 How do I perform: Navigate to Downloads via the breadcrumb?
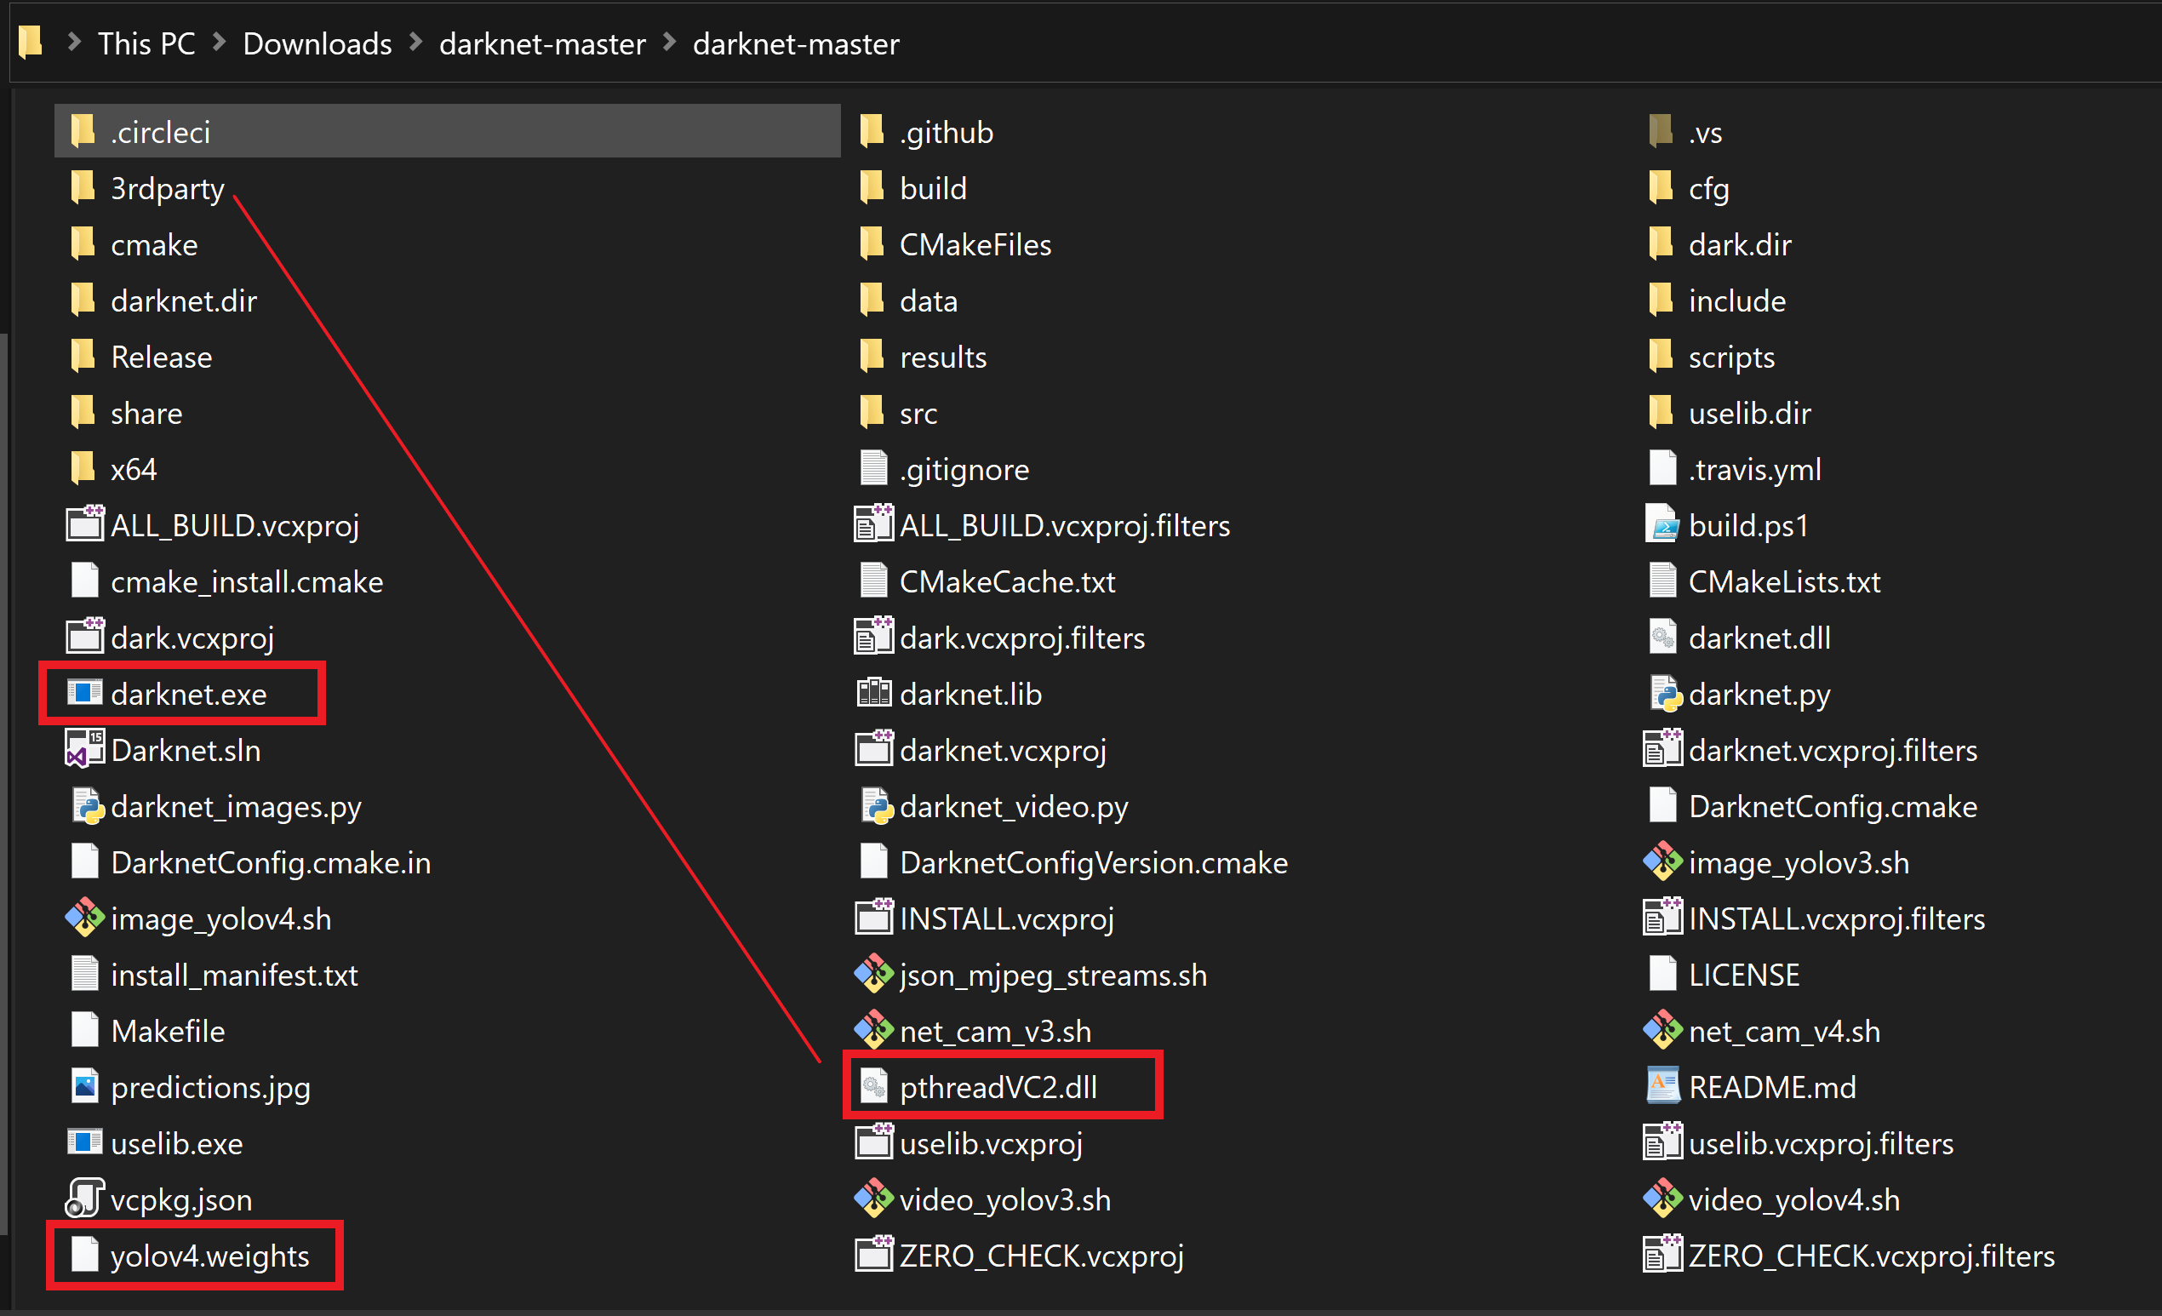tap(317, 43)
